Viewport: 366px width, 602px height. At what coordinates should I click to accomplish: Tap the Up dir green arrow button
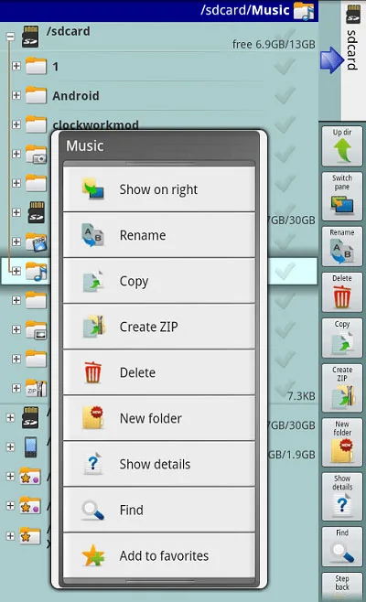[x=342, y=146]
